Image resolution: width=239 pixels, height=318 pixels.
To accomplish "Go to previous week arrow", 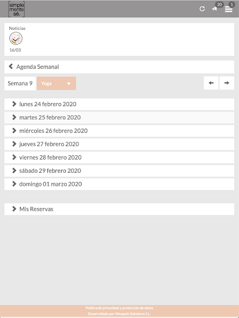I will (x=211, y=83).
